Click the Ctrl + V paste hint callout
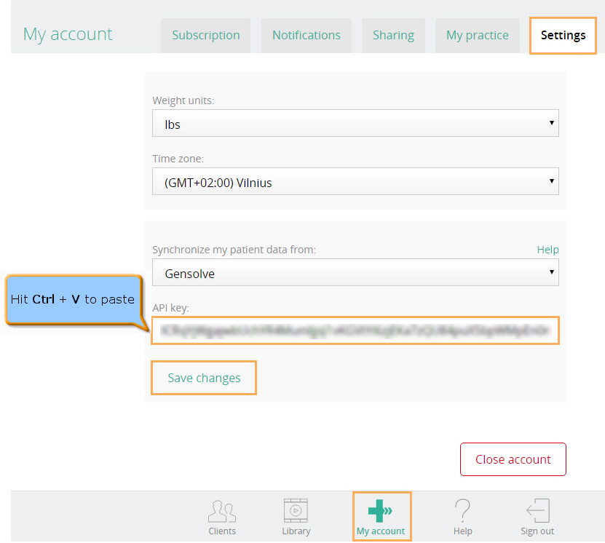This screenshot has width=605, height=543. click(x=72, y=299)
